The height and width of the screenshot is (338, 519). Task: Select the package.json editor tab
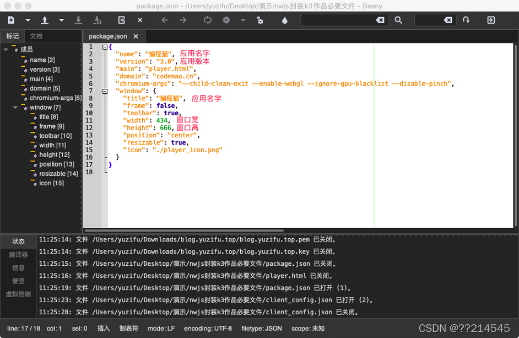[x=108, y=36]
